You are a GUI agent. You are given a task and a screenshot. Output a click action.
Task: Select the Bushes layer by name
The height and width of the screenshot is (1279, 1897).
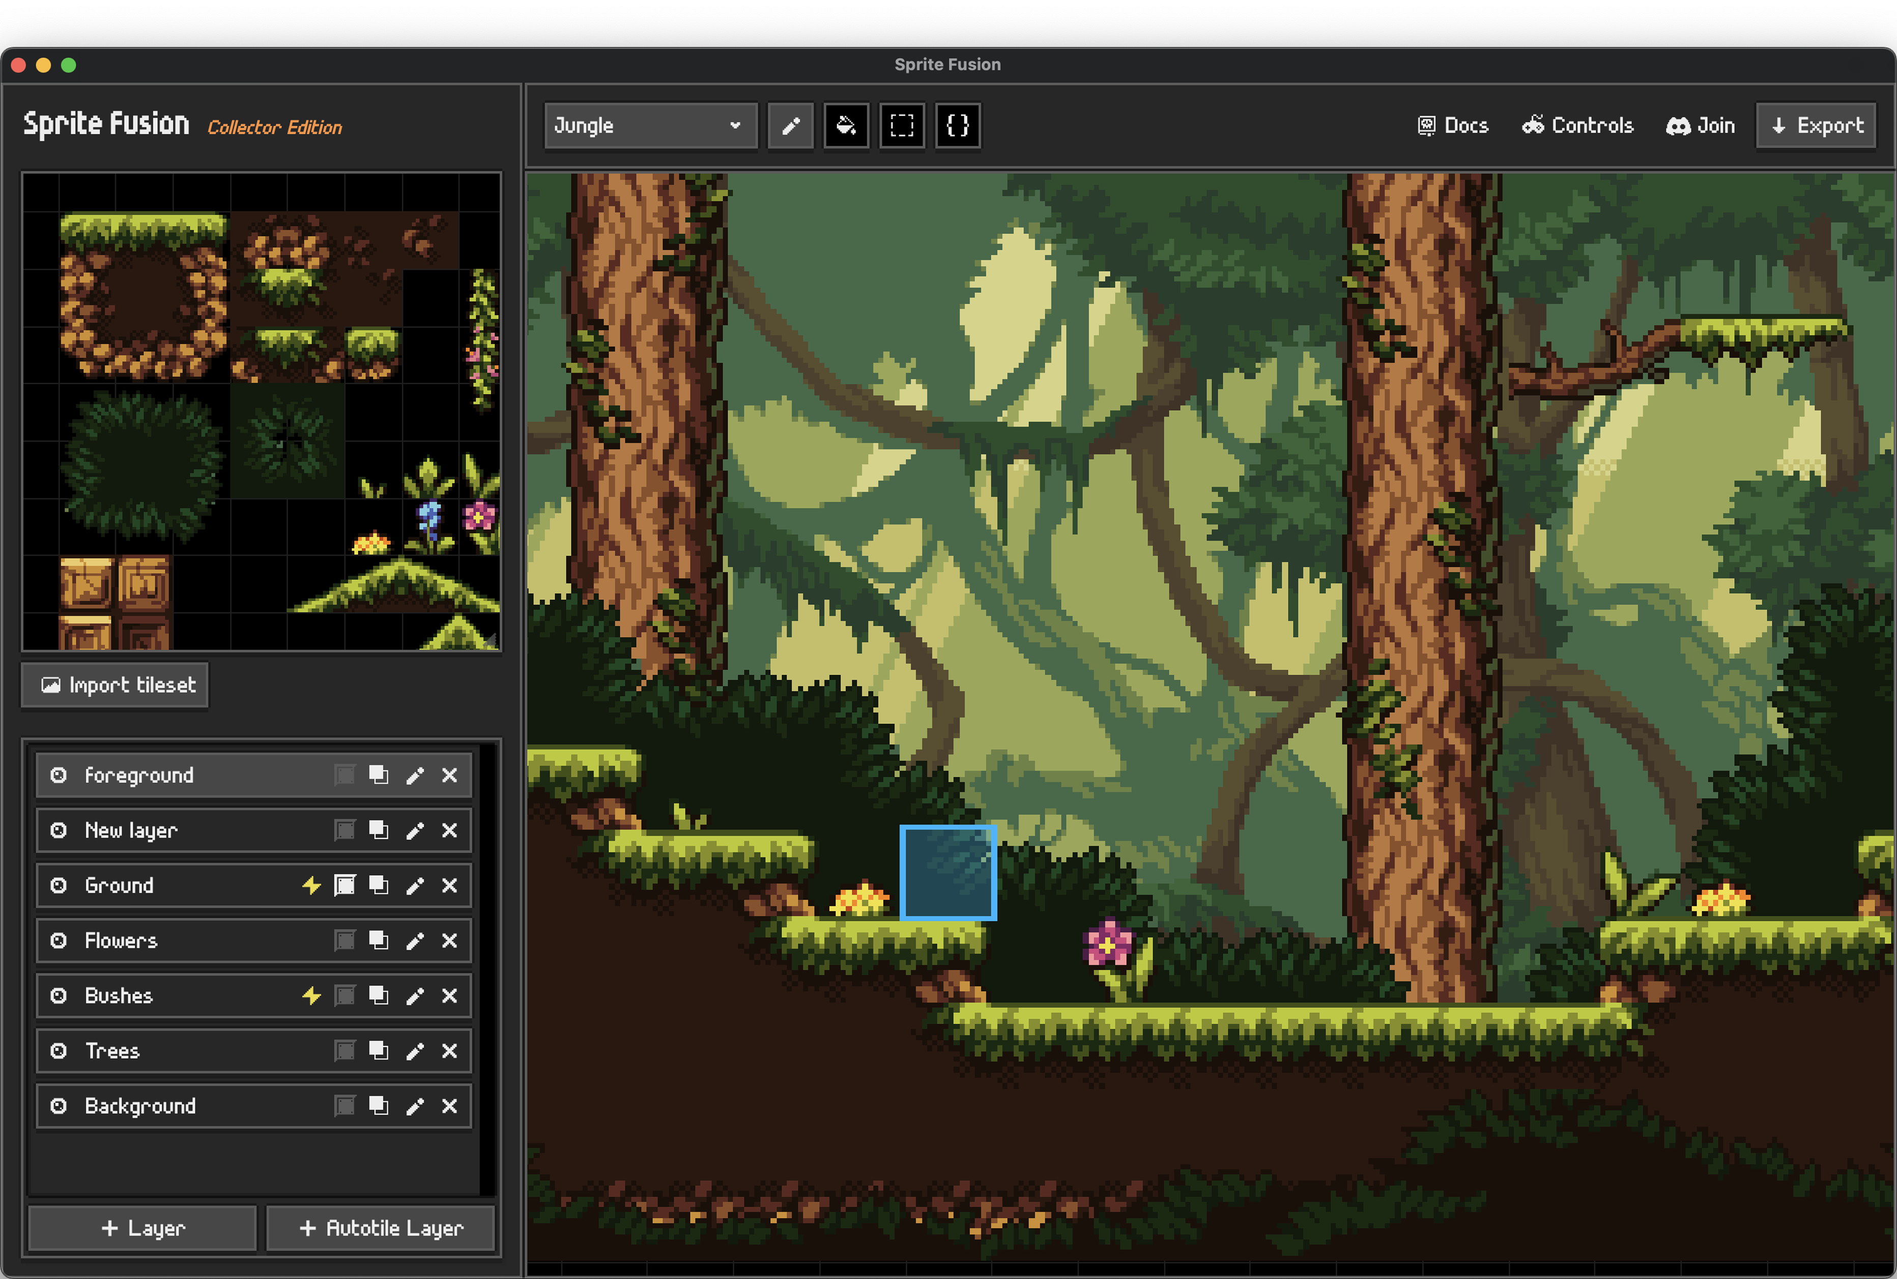click(119, 996)
